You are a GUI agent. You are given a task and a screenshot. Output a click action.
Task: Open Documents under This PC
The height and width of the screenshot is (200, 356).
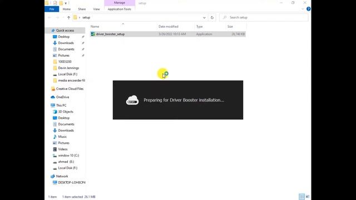66,124
